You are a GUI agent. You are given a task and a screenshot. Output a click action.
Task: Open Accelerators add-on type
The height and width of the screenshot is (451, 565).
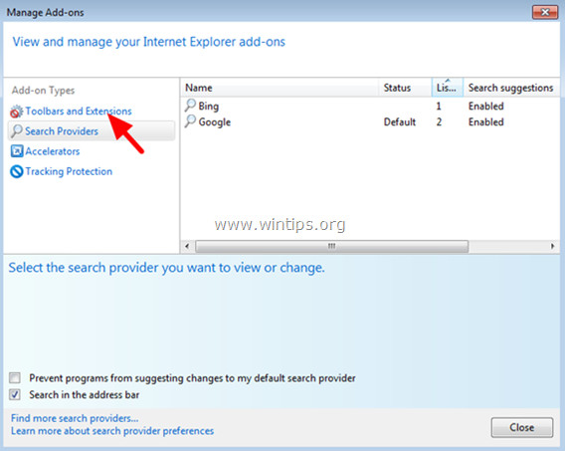[53, 151]
